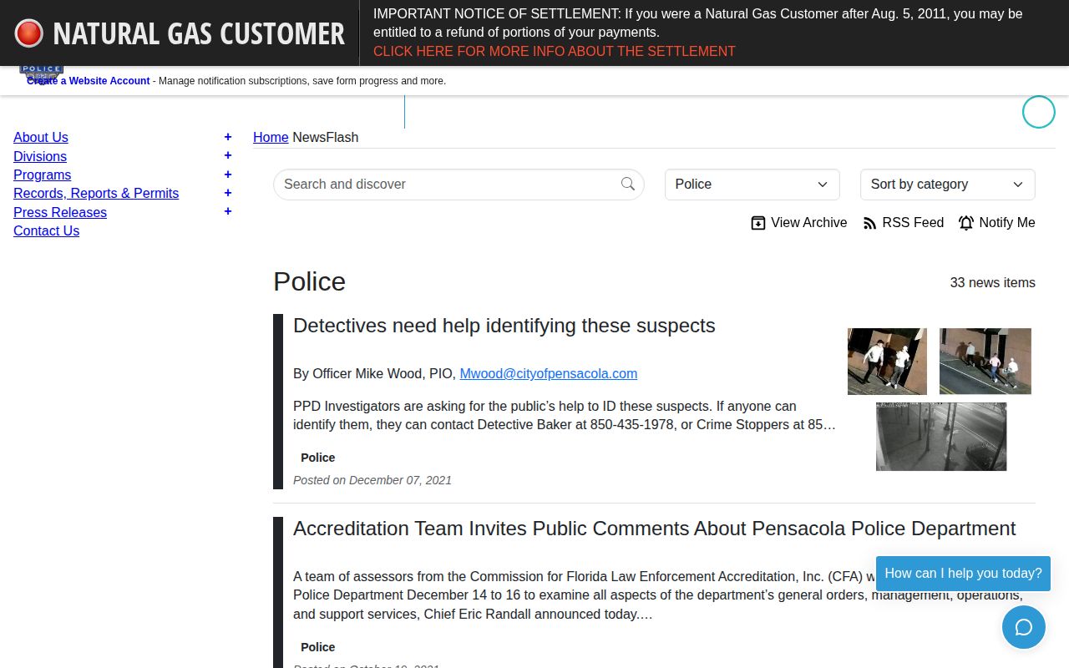Expand Records, Reports & Permits plus sign

click(228, 193)
